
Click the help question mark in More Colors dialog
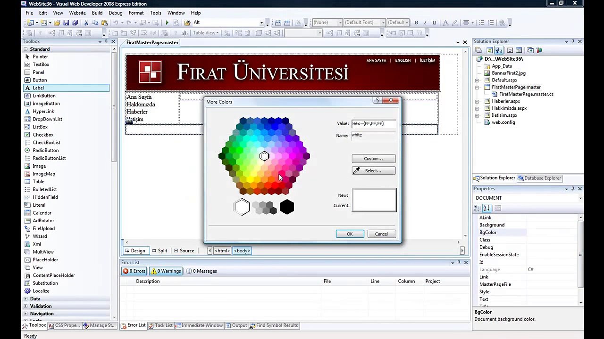pos(377,100)
